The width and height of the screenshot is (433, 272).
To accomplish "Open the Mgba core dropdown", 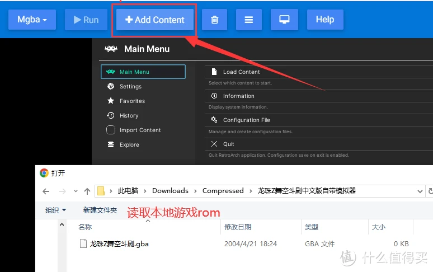I will coord(32,20).
